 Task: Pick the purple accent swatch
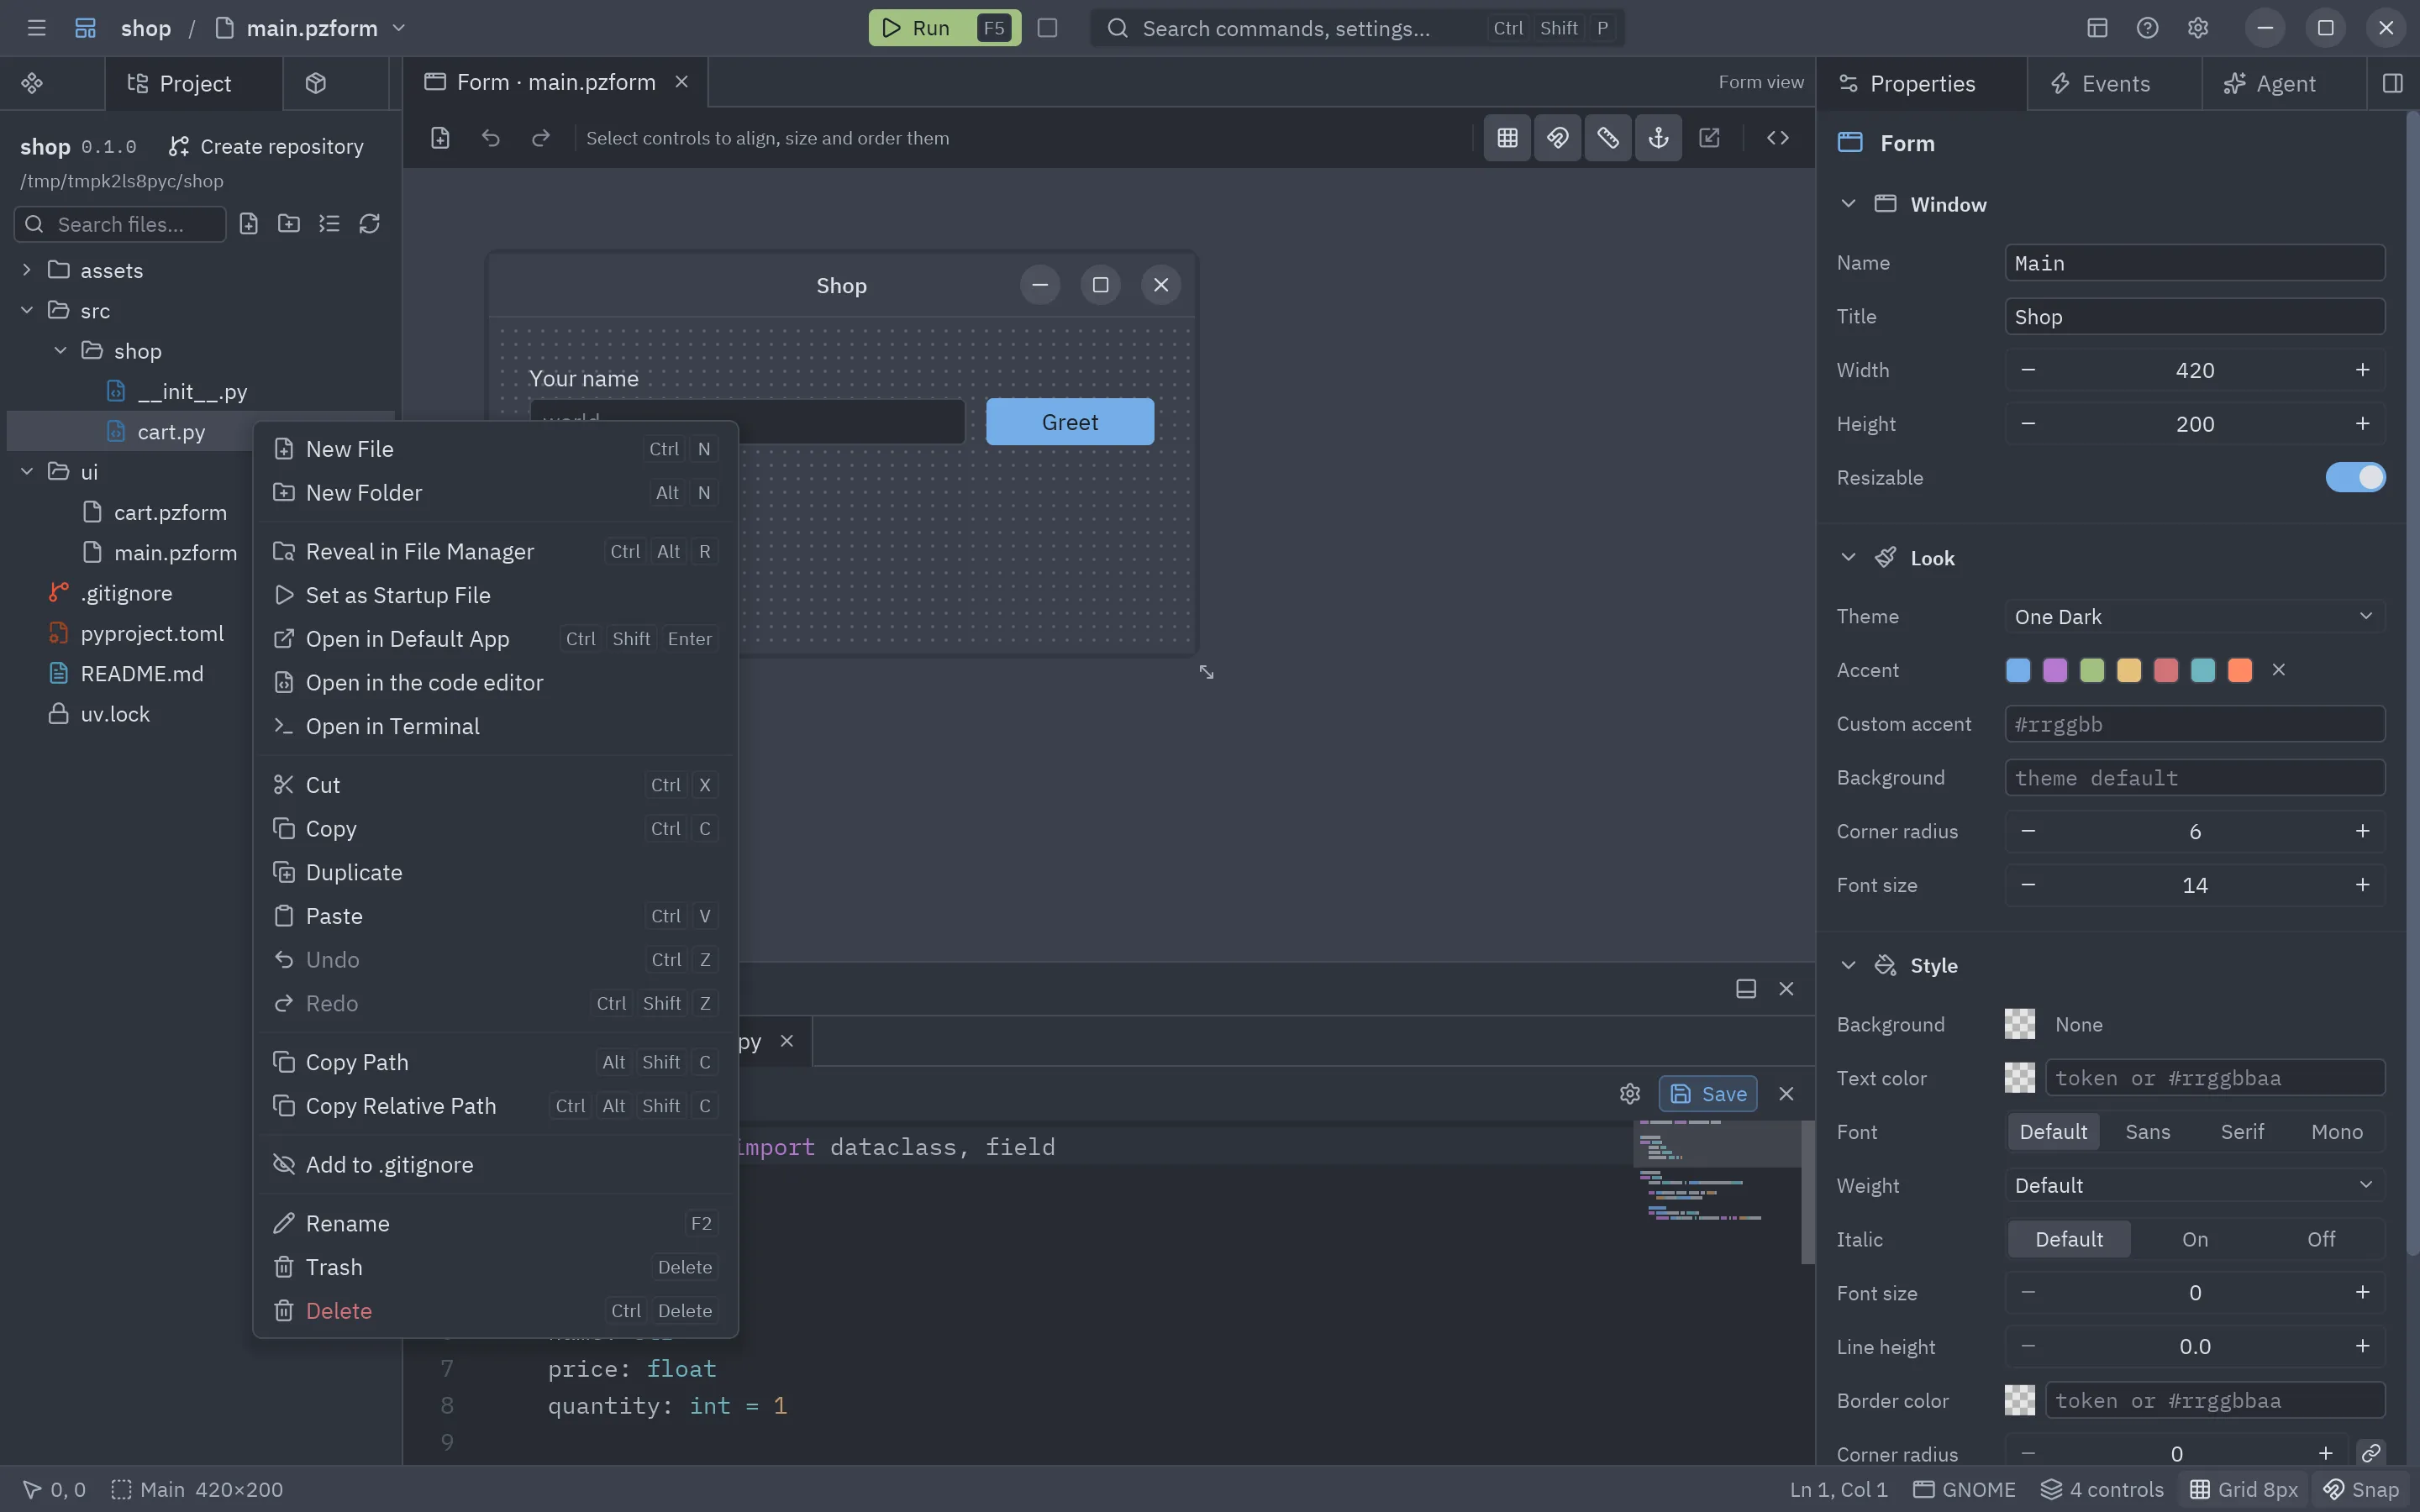2055,670
